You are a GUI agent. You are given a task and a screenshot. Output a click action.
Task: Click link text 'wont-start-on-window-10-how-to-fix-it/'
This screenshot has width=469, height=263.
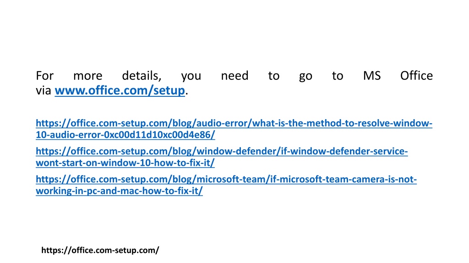(125, 163)
